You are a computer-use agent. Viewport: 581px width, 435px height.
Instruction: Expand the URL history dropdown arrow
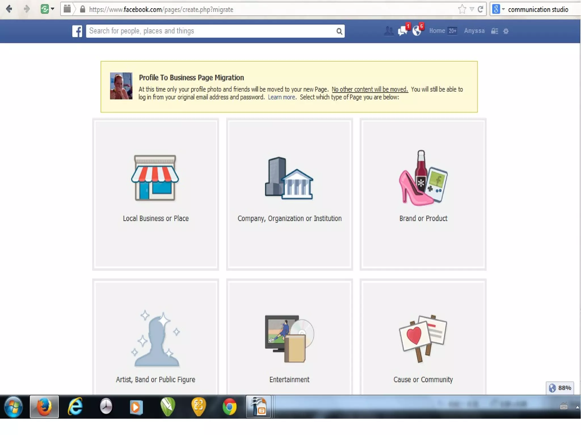(471, 9)
